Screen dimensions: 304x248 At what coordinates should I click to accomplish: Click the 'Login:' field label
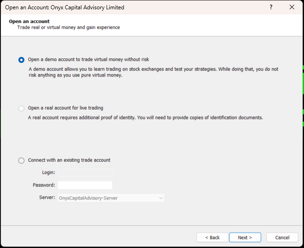point(48,172)
